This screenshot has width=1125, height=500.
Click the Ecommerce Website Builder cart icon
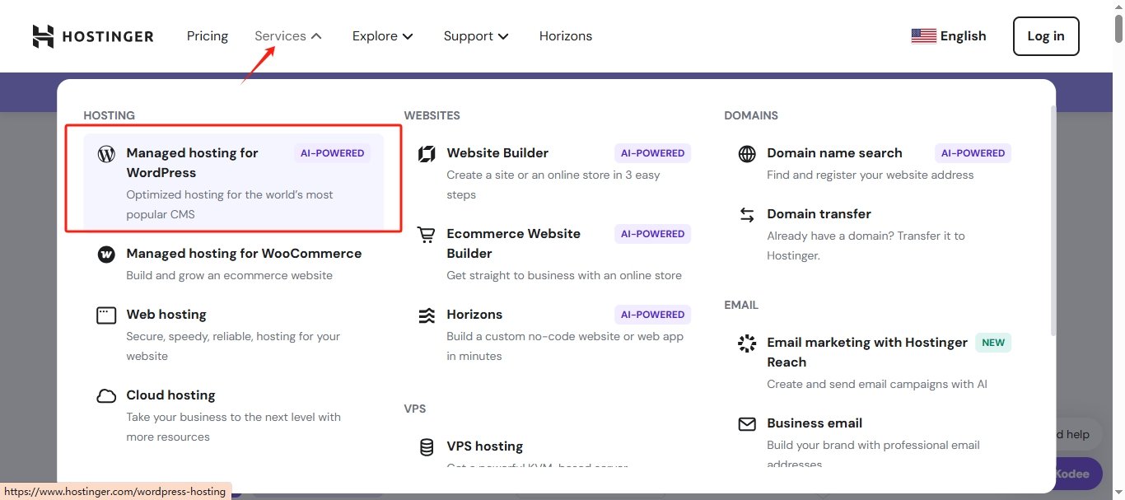coord(427,235)
